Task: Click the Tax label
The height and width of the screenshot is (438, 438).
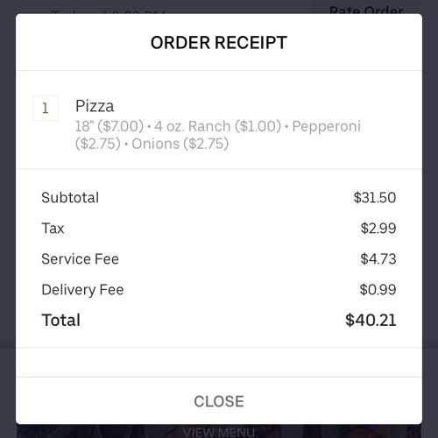Action: tap(53, 229)
